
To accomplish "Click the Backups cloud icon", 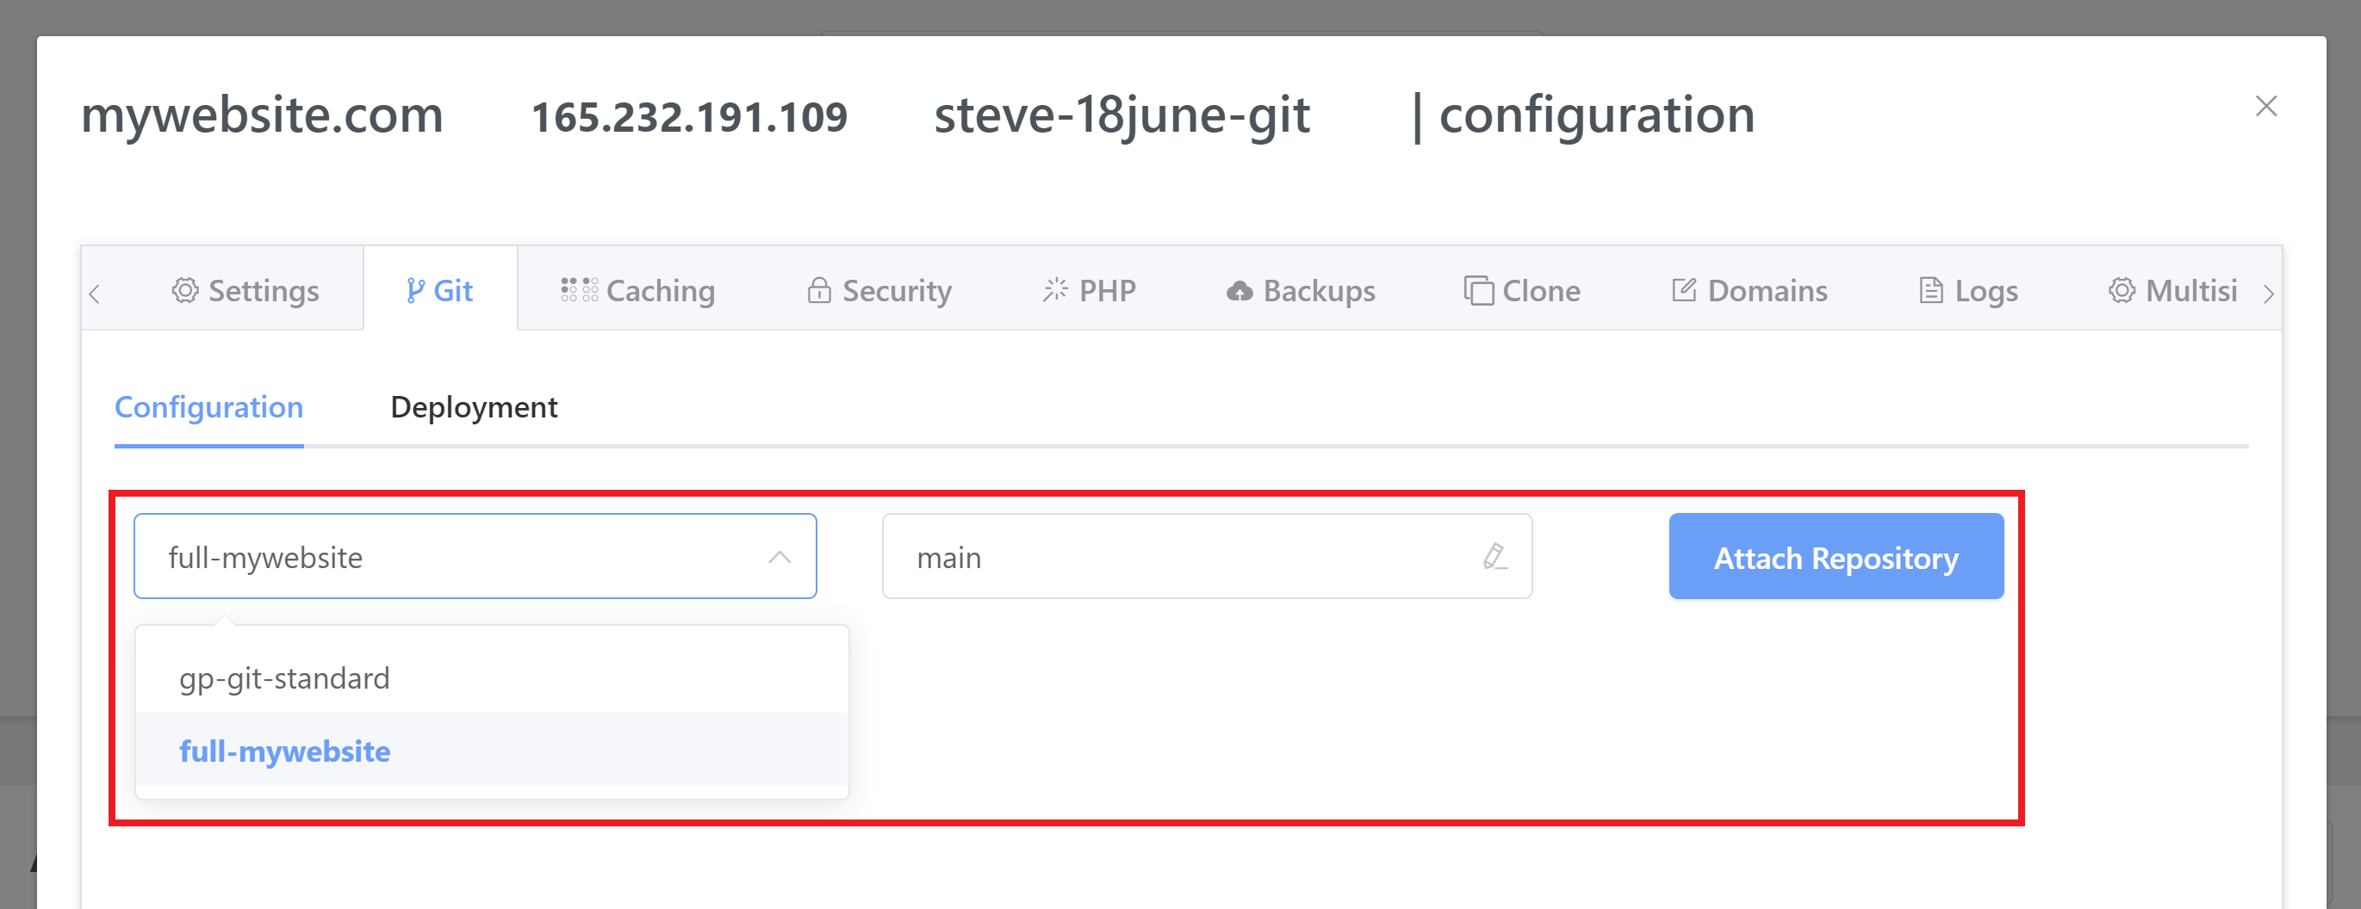I will (x=1240, y=292).
